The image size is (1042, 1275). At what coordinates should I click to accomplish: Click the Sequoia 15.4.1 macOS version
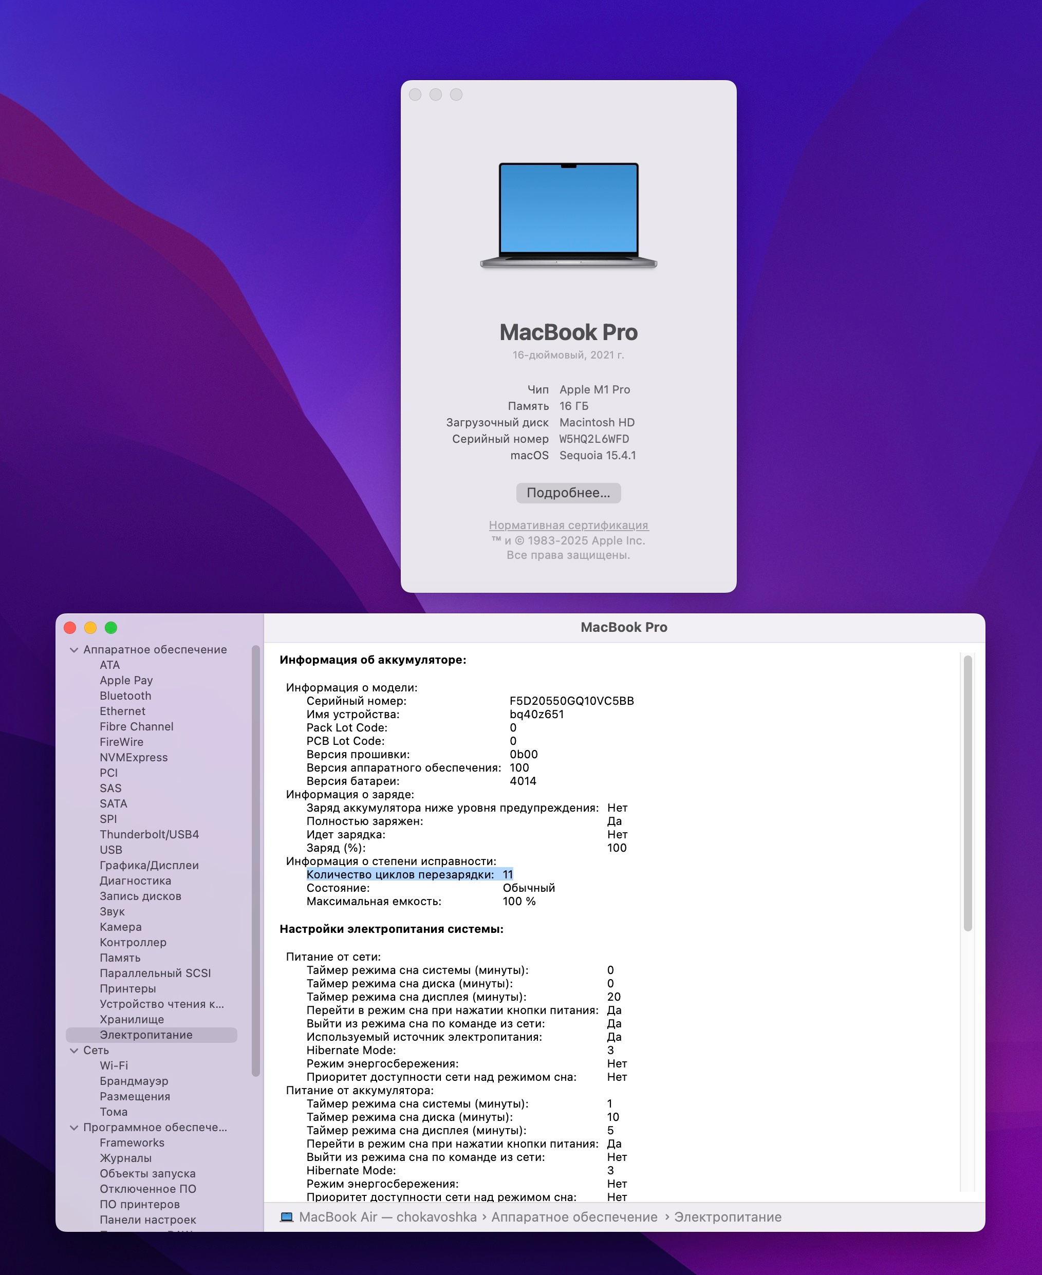coord(597,456)
